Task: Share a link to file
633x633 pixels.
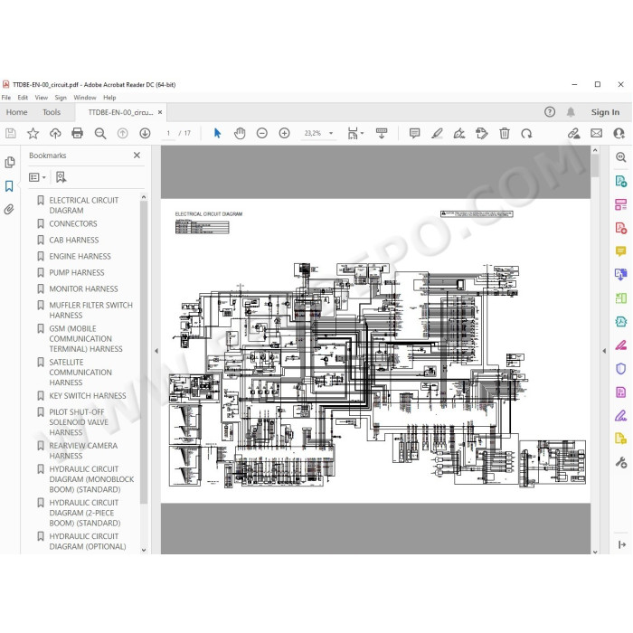Action: click(573, 133)
